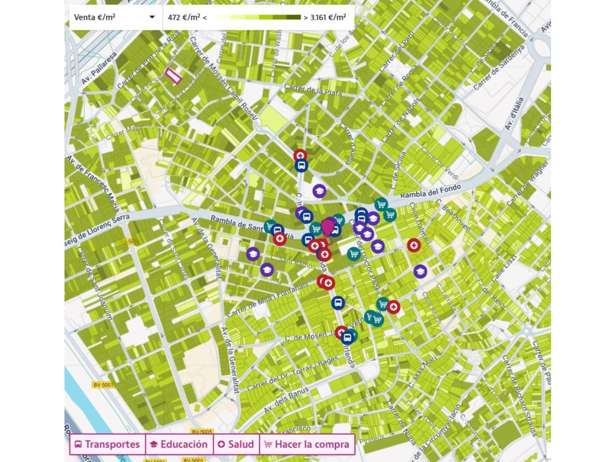Toggle the Hacer la compra filter
Screen dimensions: 616x462
pyautogui.click(x=307, y=444)
